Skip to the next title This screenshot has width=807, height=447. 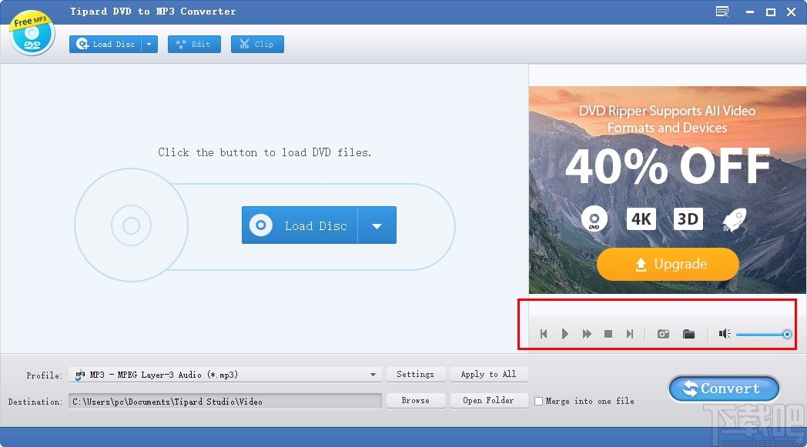pyautogui.click(x=630, y=334)
